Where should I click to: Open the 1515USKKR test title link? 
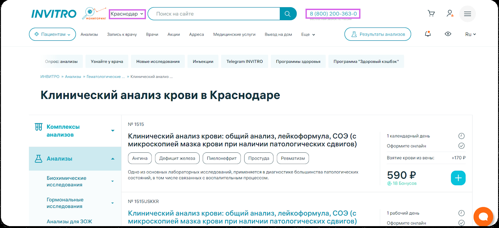pyautogui.click(x=242, y=217)
